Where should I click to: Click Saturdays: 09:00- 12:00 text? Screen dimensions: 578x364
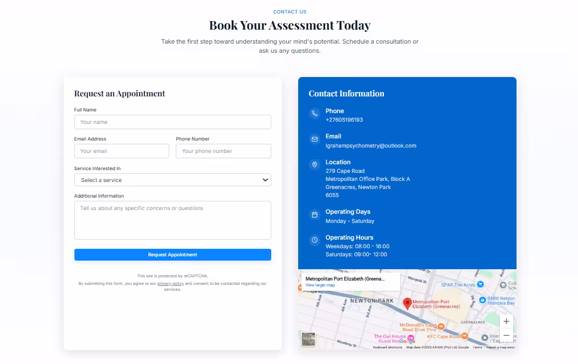coord(356,254)
